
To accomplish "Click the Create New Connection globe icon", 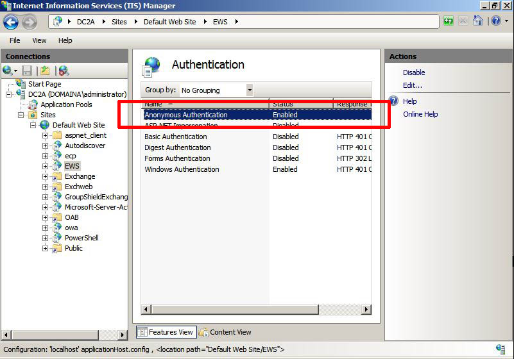I will 7,71.
